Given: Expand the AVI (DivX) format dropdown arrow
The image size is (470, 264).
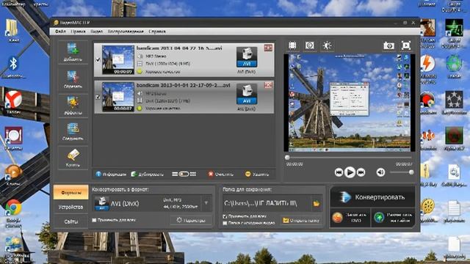Looking at the screenshot, I should [x=206, y=203].
